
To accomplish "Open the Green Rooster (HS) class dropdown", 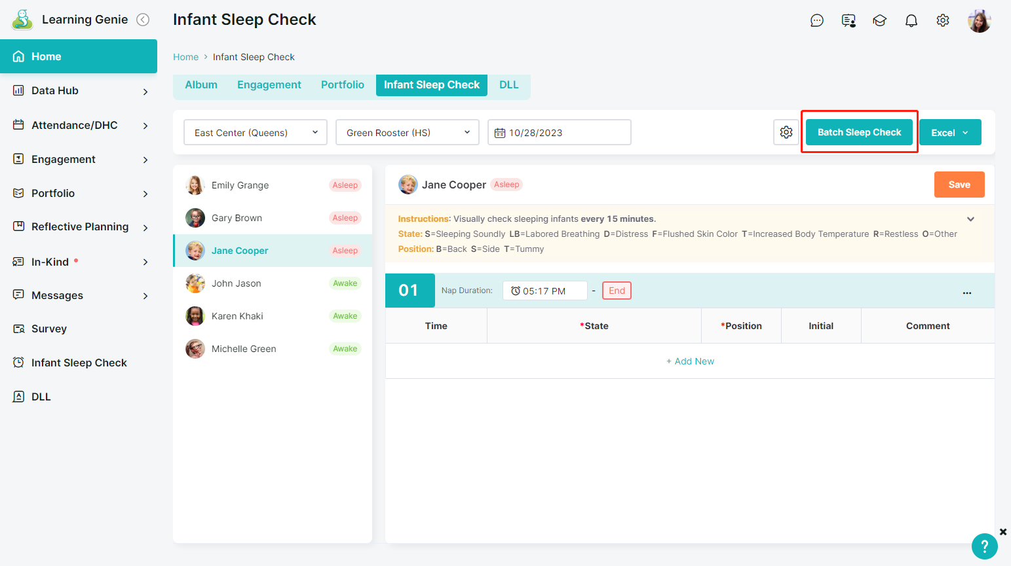I will click(407, 132).
